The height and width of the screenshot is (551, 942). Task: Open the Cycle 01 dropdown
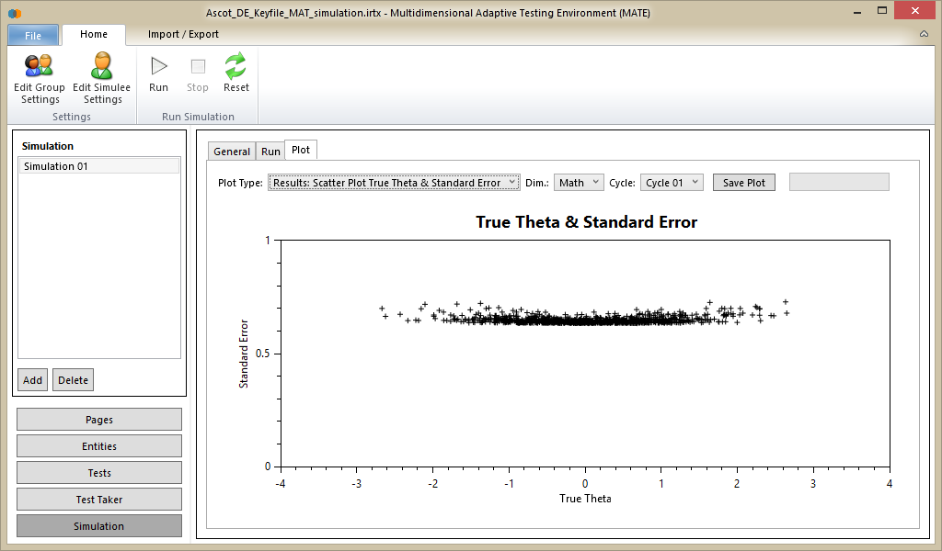point(672,183)
